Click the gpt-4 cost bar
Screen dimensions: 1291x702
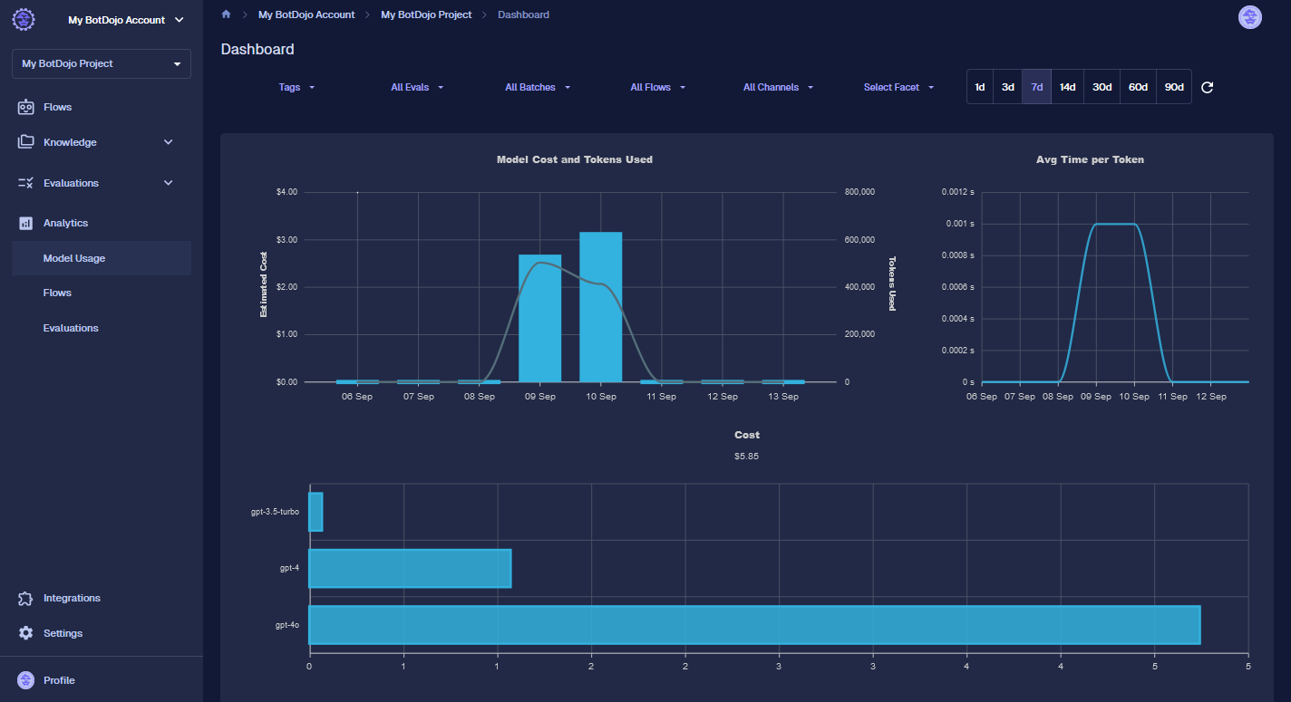pos(410,568)
